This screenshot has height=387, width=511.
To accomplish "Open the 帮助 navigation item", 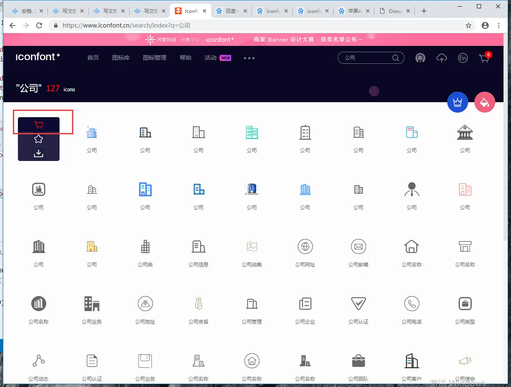I will pyautogui.click(x=186, y=58).
